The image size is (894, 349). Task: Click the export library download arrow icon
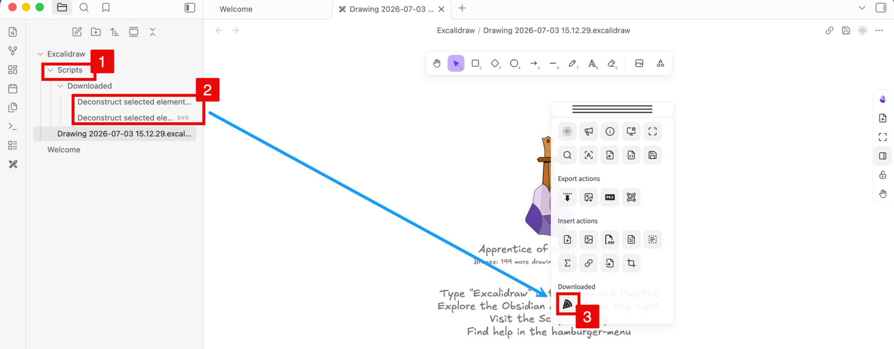[x=568, y=197]
